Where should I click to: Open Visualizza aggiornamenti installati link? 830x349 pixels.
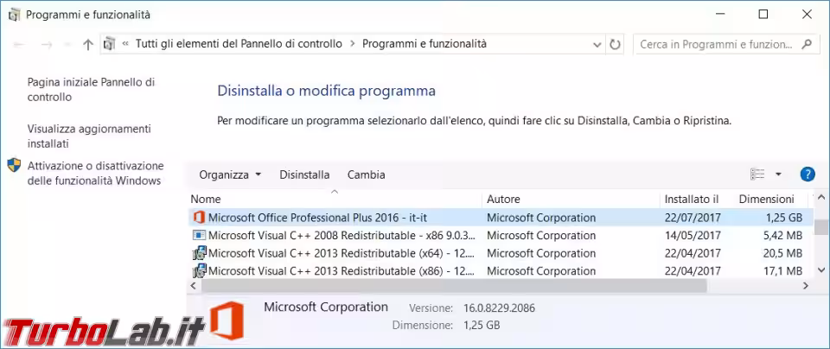coord(89,136)
